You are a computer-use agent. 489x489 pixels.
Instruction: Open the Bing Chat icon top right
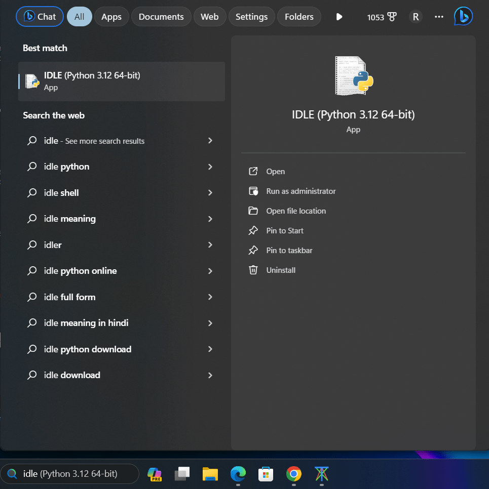463,16
